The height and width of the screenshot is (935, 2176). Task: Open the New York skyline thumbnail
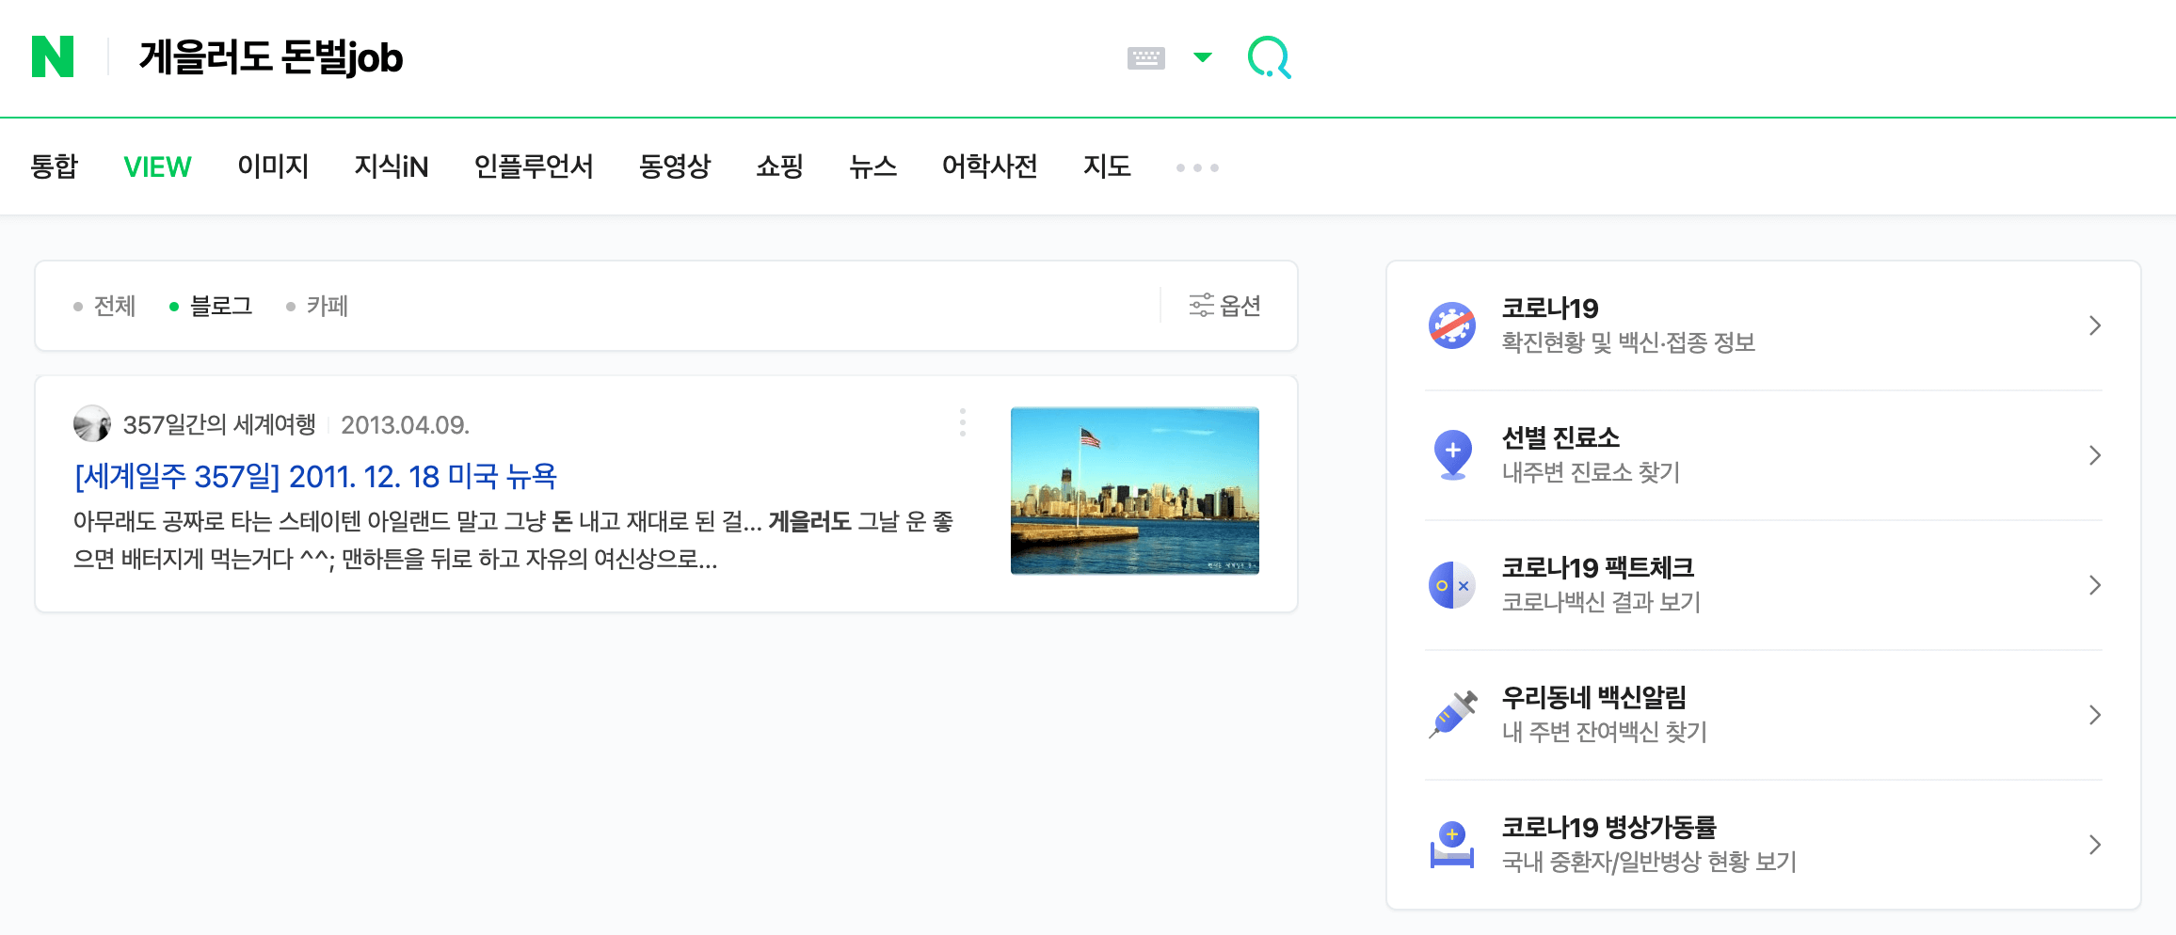pyautogui.click(x=1134, y=491)
